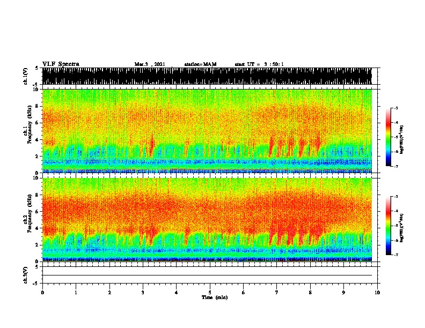
Task: Click the ch.2 colorbar log(PSD) label
Action: (402, 228)
